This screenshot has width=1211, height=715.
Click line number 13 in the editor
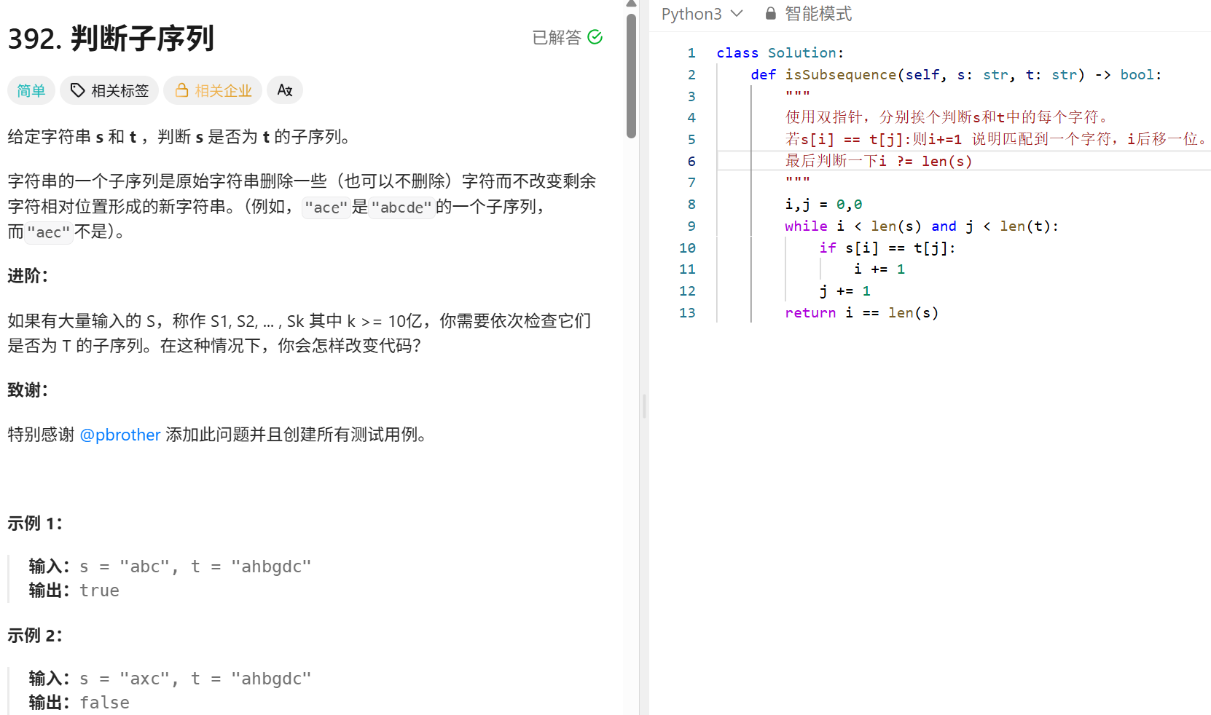coord(687,313)
